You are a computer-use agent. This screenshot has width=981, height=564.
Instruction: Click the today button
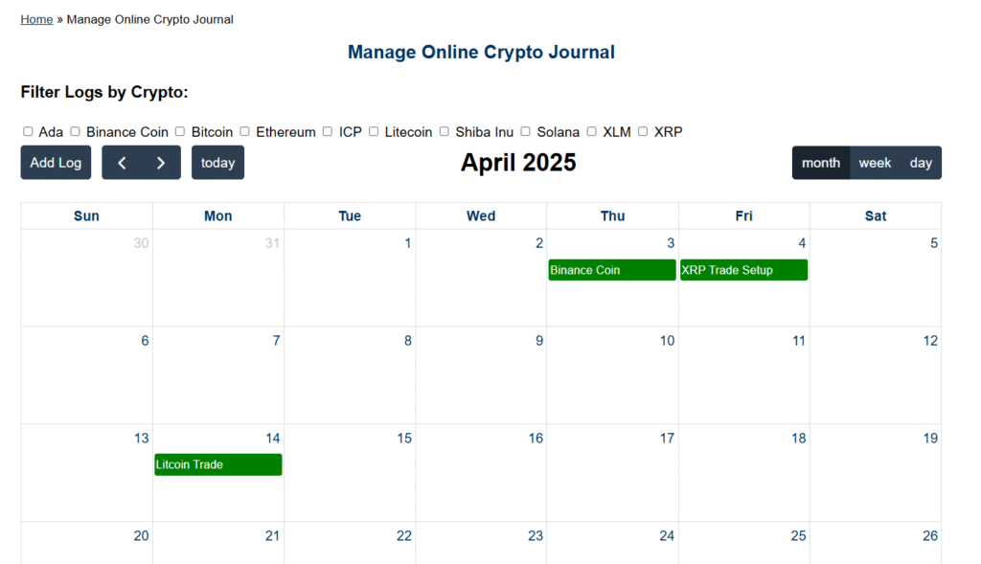tap(217, 163)
